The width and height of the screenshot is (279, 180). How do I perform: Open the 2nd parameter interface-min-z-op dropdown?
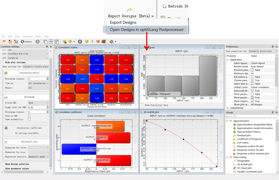pyautogui.click(x=28, y=54)
